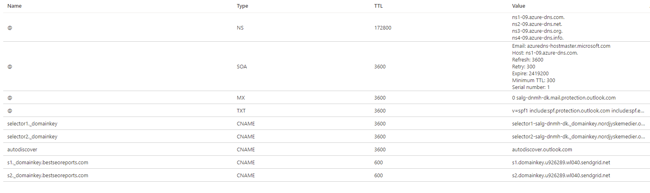Open selector1._domainkey CNAME record
Screen dimensions: 650x193
pos(32,124)
